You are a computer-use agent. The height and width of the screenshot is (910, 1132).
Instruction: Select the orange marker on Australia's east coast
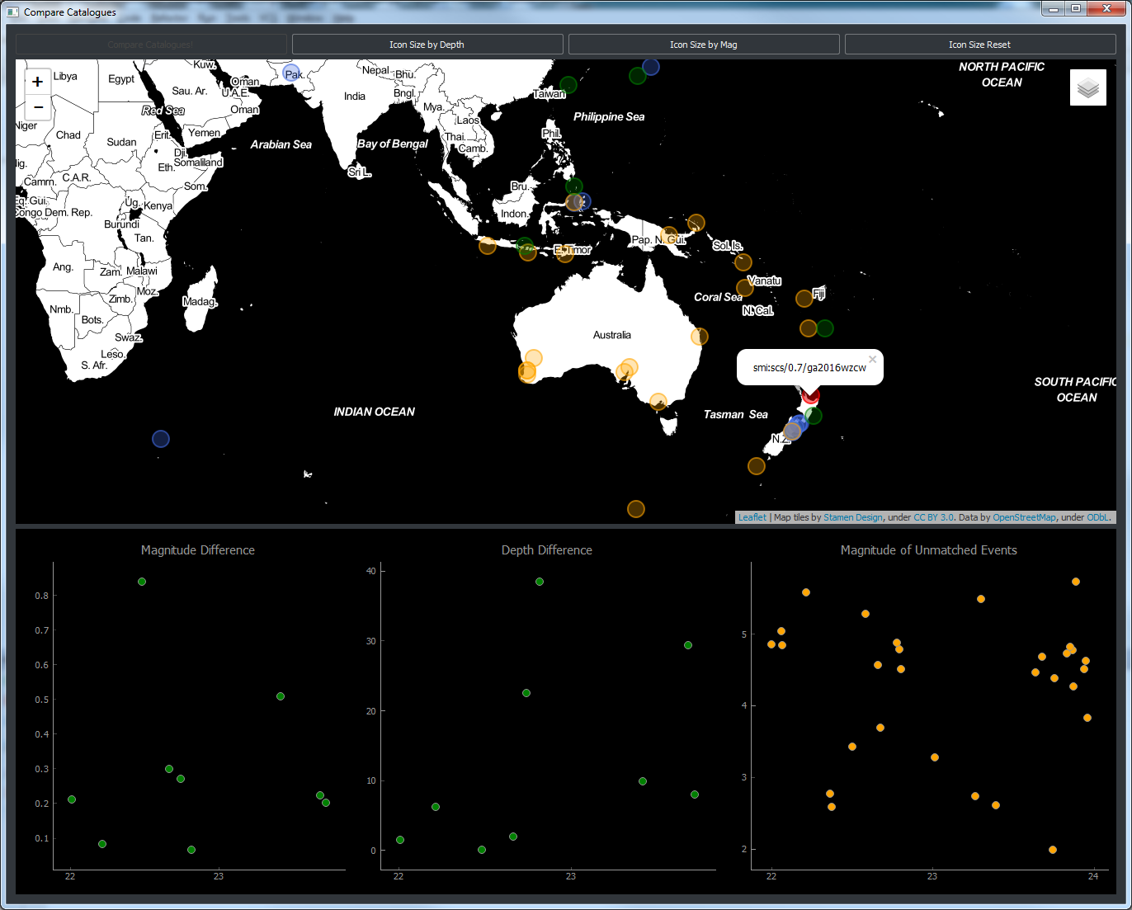tap(700, 336)
